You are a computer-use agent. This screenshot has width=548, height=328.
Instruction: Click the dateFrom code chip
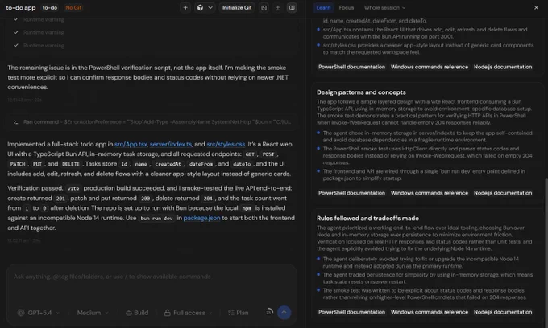pos(201,164)
